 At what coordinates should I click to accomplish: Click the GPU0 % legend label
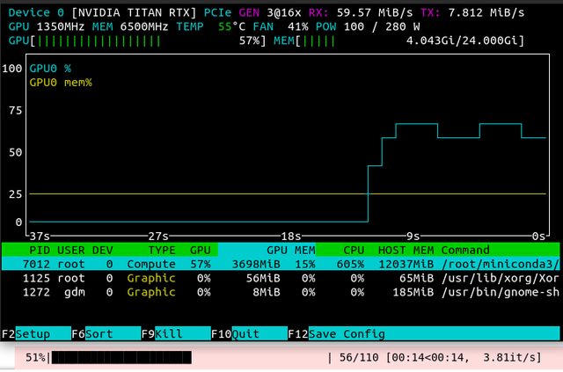click(x=51, y=68)
